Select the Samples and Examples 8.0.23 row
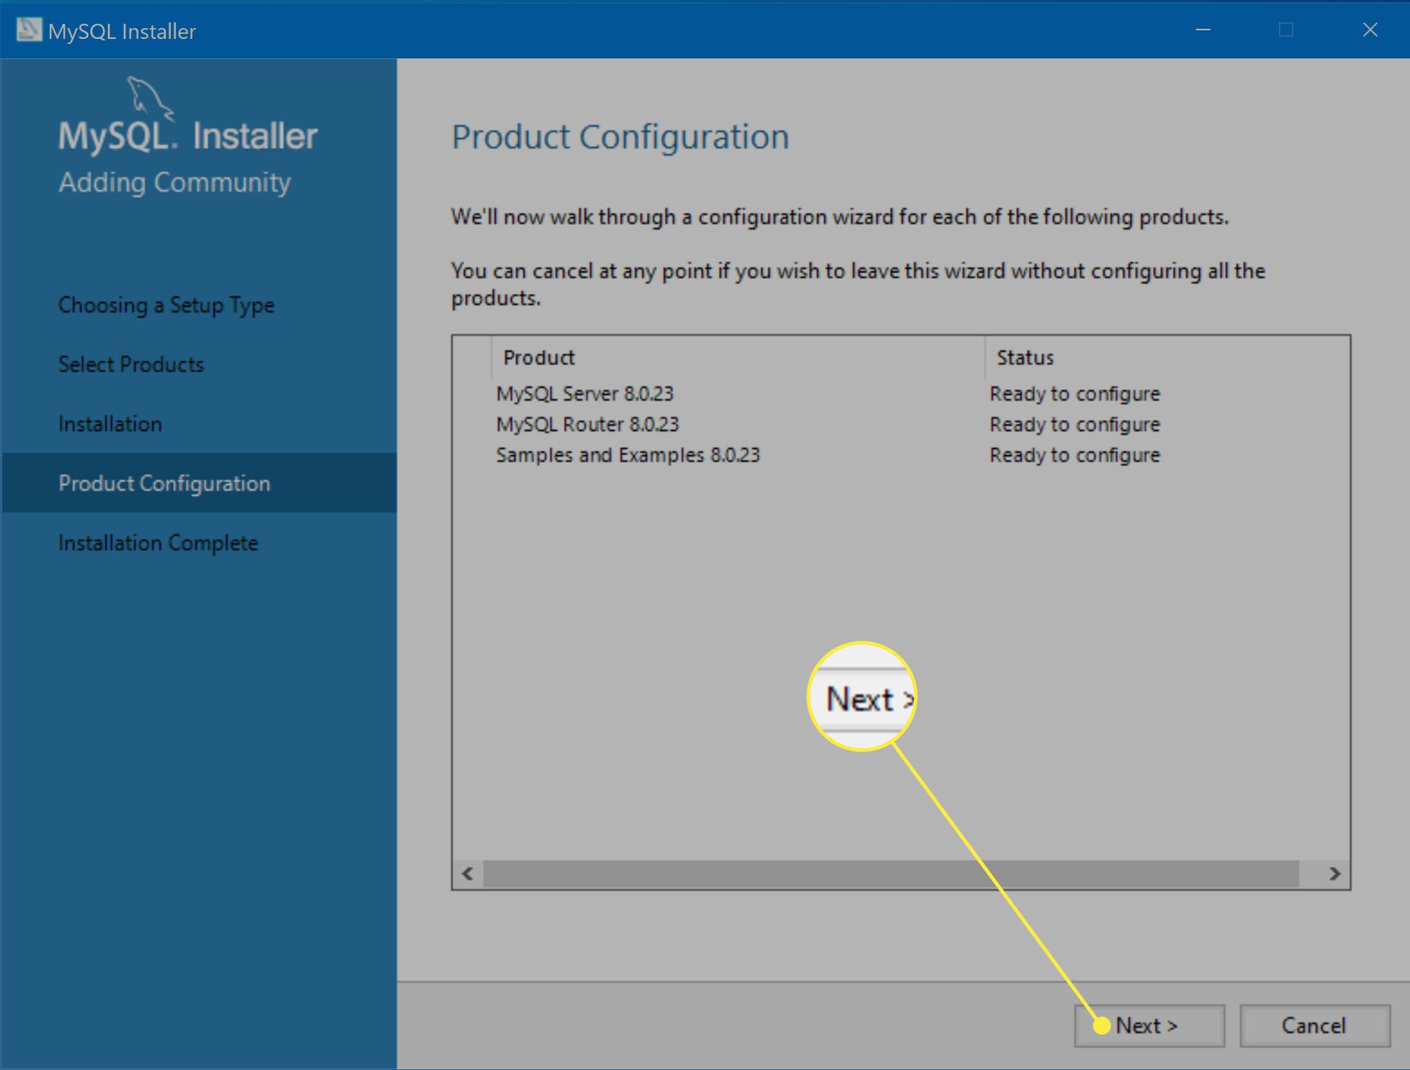The height and width of the screenshot is (1070, 1410). coord(901,455)
